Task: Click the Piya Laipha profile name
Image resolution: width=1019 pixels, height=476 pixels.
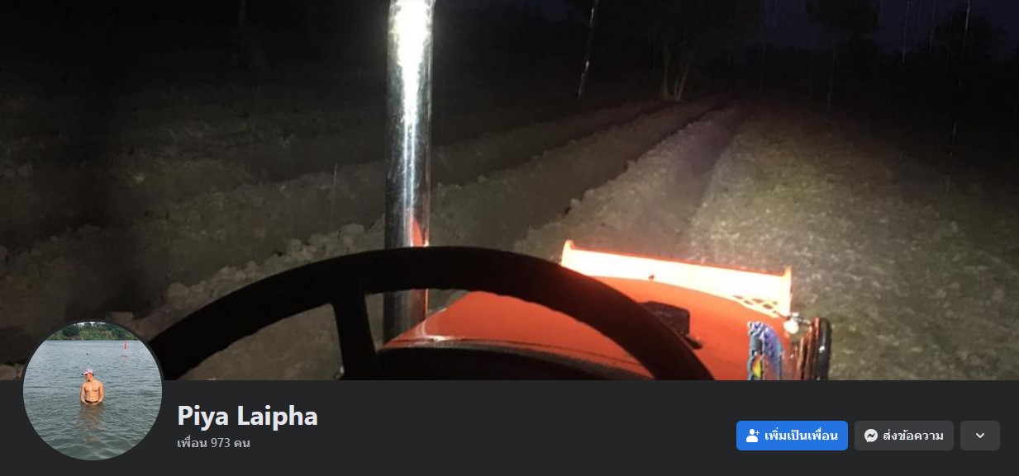Action: tap(247, 416)
